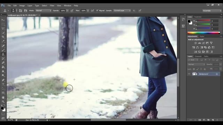Select the Eyedropper tool
Screen dimensions: 223x125
(3, 41)
